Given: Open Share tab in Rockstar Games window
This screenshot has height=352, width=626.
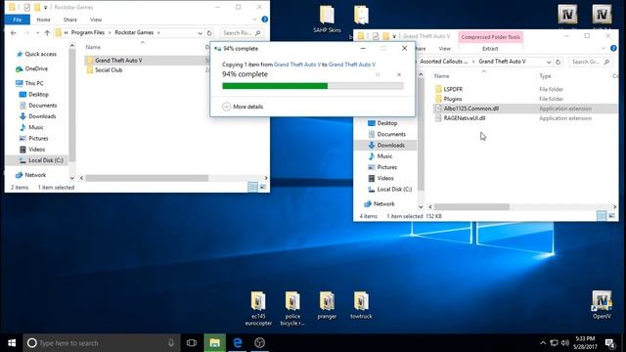Looking at the screenshot, I should coord(69,20).
